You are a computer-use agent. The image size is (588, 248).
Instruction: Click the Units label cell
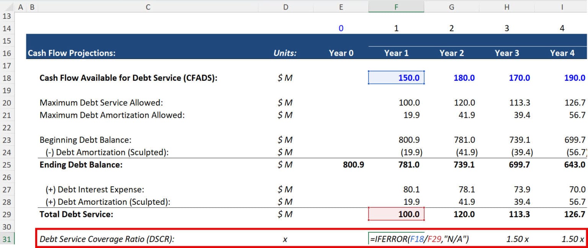coord(285,53)
